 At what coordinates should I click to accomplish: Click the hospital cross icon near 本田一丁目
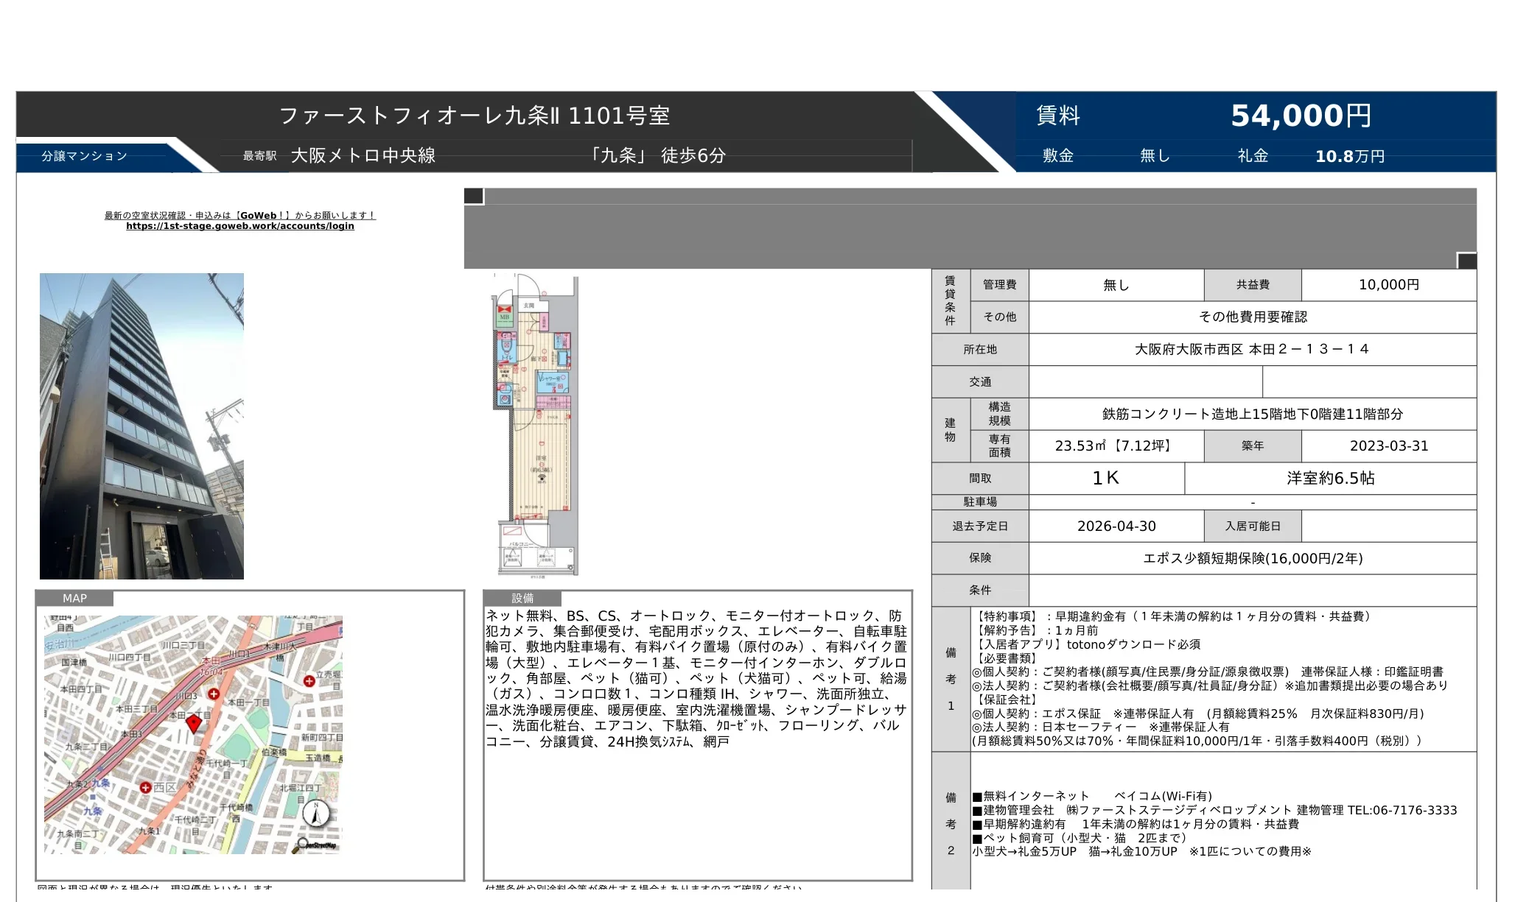point(214,695)
